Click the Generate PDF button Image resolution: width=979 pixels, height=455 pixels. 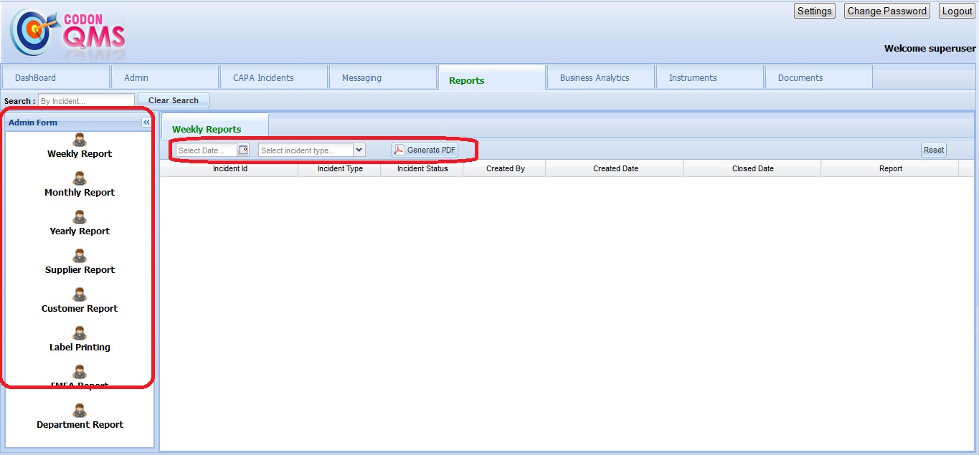coord(425,150)
